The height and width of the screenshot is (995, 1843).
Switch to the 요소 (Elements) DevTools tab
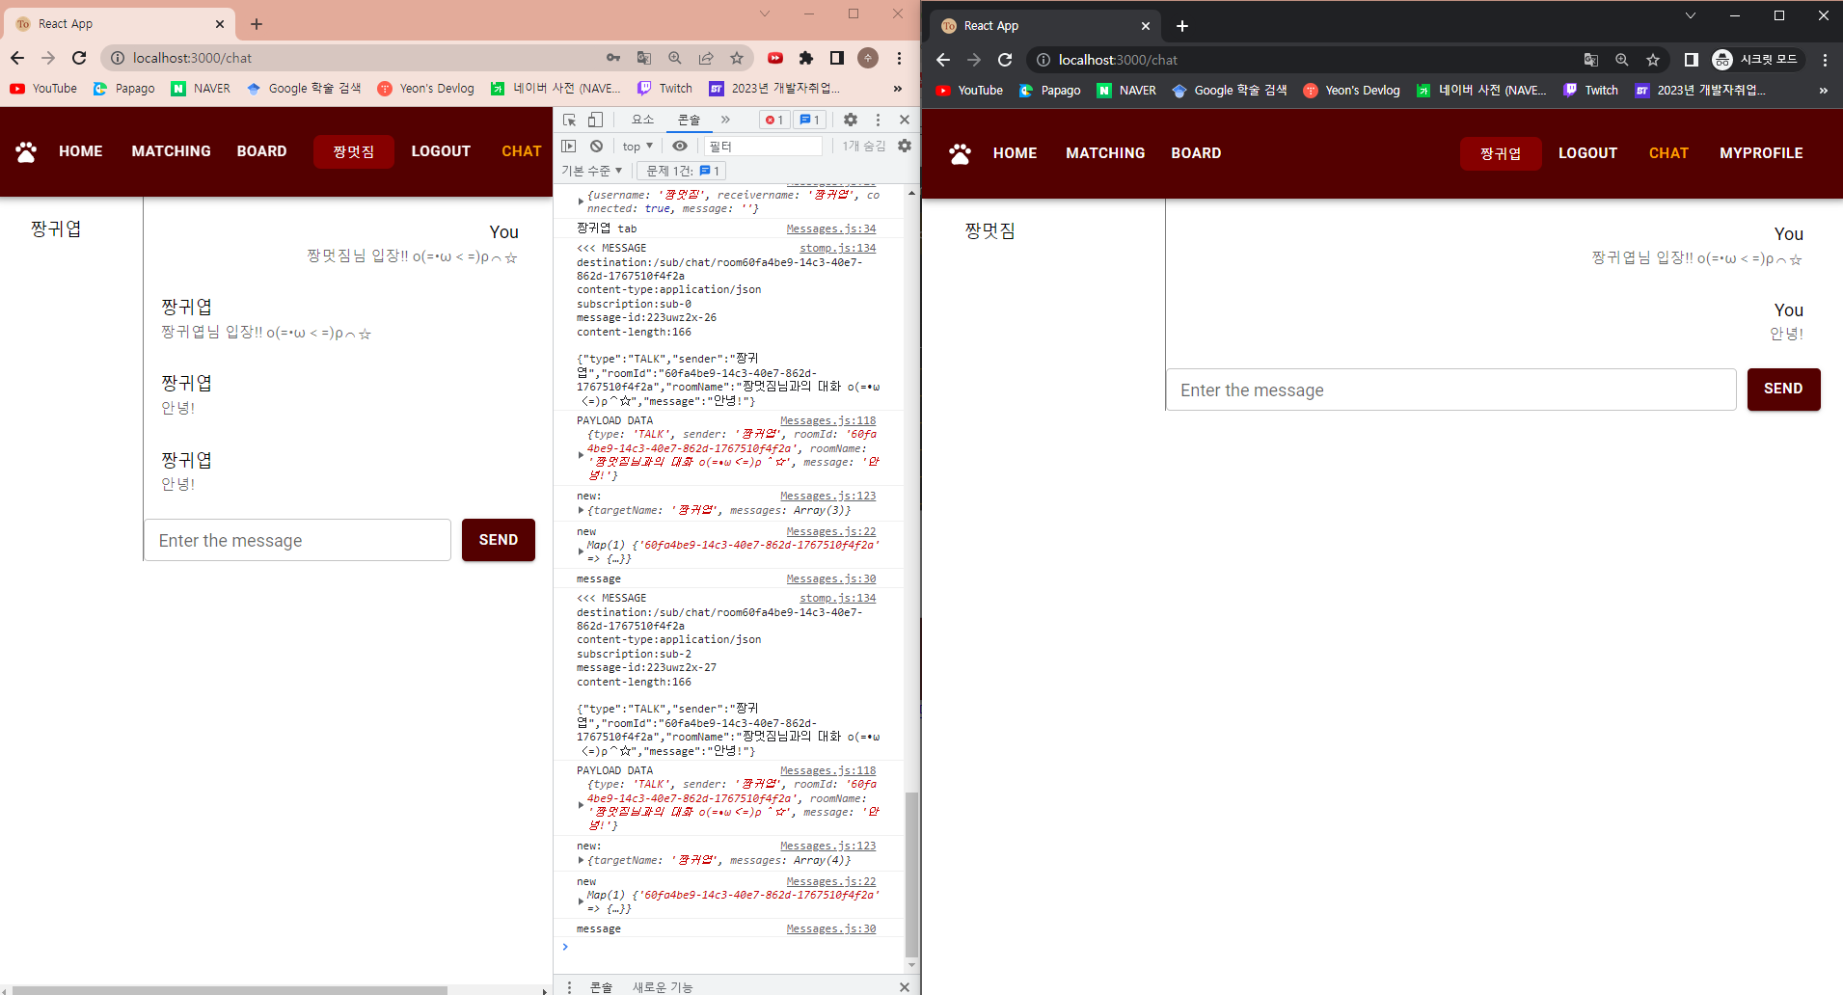point(643,120)
